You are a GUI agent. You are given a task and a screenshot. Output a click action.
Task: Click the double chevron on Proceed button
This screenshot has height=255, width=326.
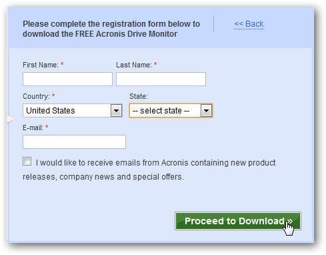point(289,221)
